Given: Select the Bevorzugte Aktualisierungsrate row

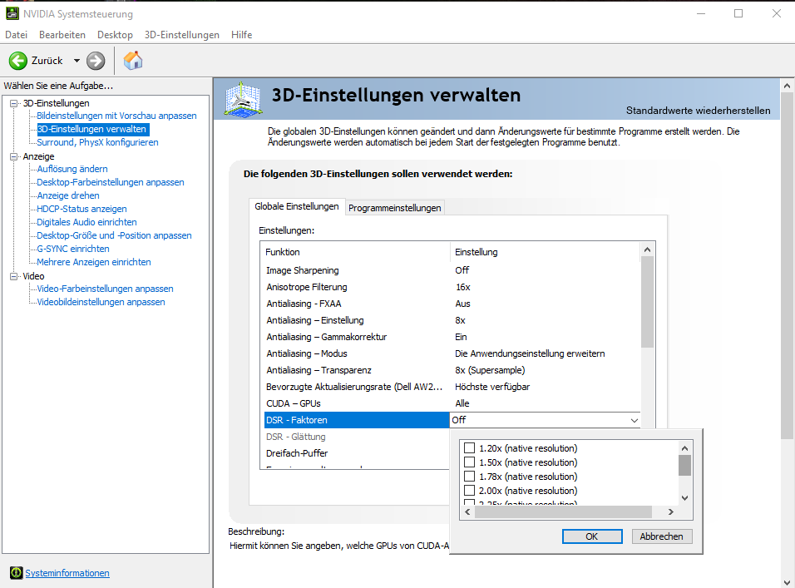Looking at the screenshot, I should tap(452, 387).
